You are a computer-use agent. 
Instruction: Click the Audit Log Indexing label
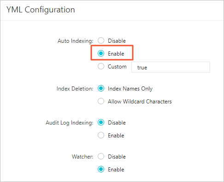pyautogui.click(x=70, y=123)
